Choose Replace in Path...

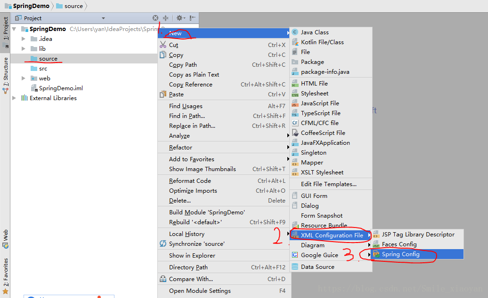tap(223, 125)
